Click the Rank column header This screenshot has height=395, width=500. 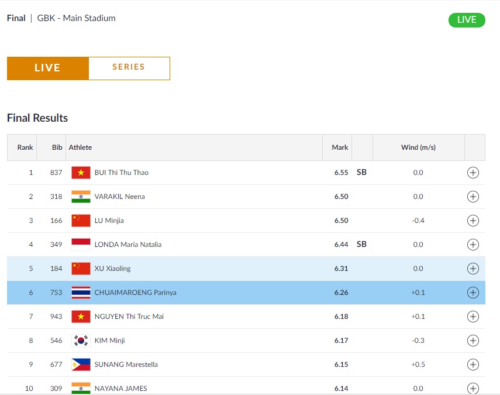click(25, 147)
